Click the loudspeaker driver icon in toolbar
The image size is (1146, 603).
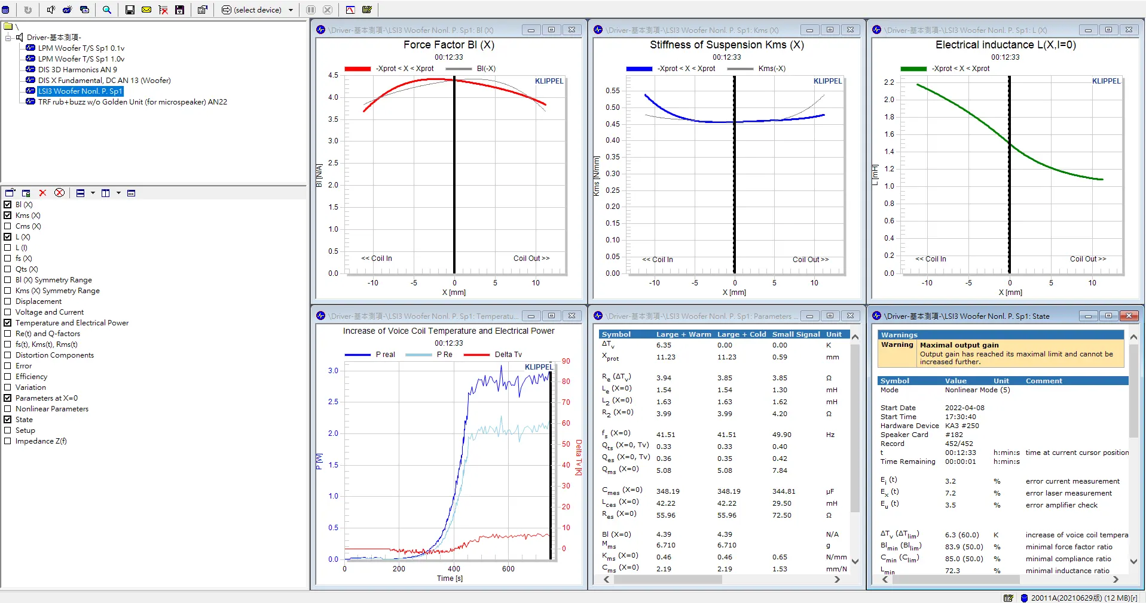51,10
